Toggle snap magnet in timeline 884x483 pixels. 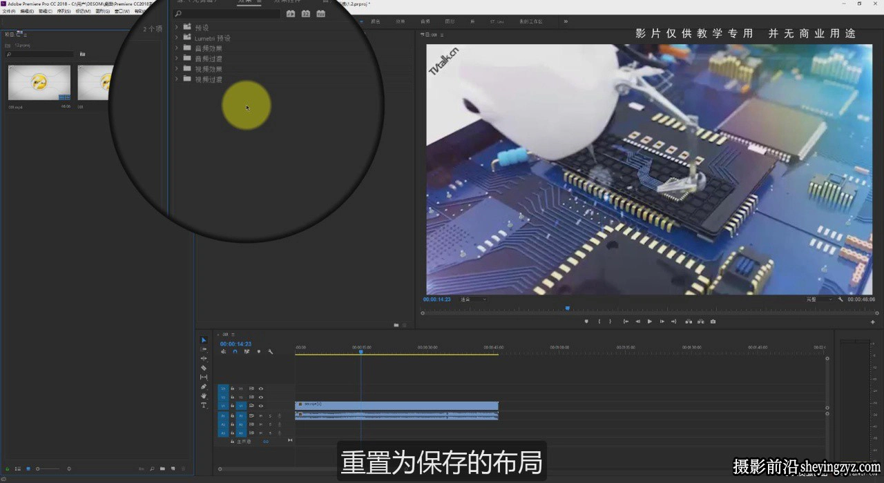(235, 352)
